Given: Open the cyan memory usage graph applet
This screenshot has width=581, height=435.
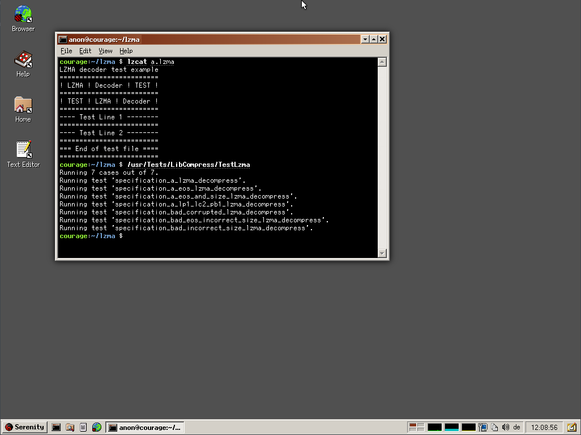Looking at the screenshot, I should tap(452, 427).
